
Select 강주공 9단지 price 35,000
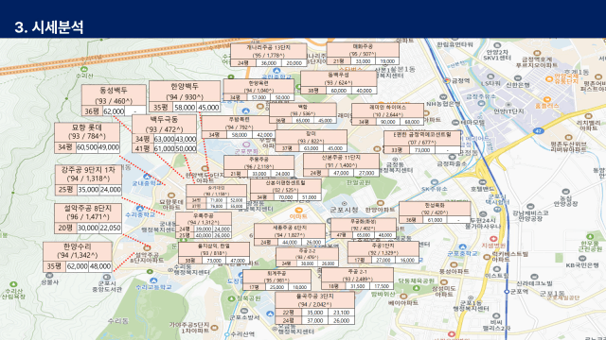click(x=88, y=190)
